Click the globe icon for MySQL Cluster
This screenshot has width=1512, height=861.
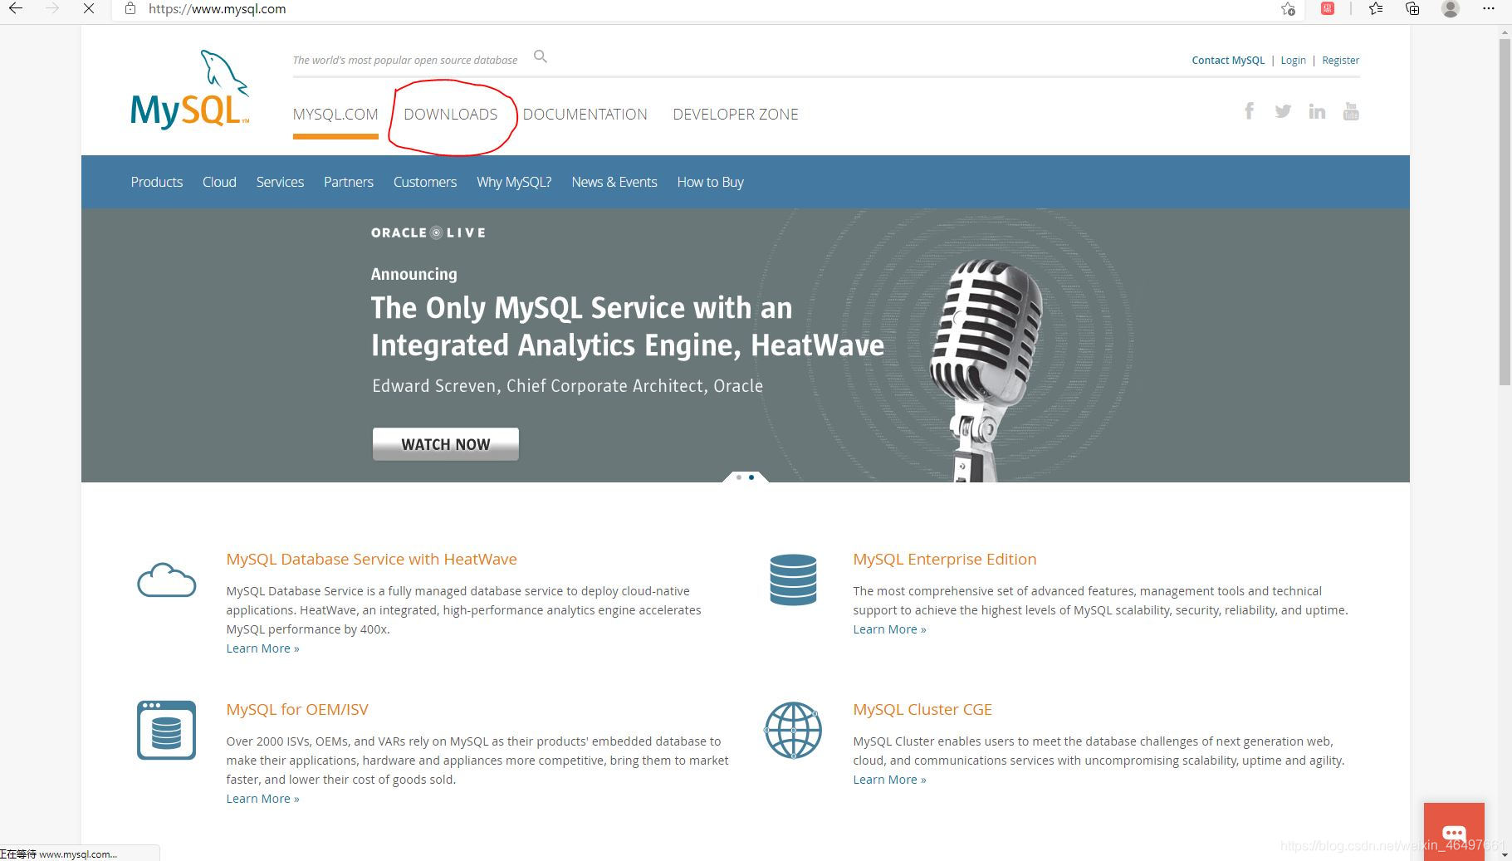[x=793, y=730]
